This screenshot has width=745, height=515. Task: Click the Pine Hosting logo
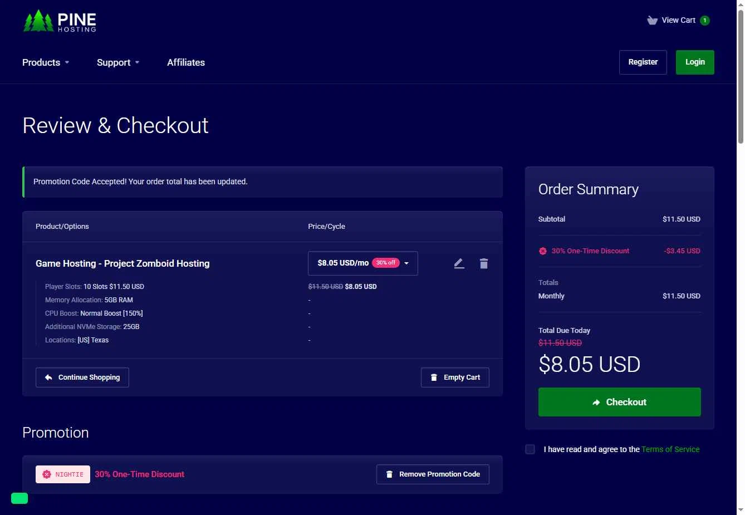[60, 21]
